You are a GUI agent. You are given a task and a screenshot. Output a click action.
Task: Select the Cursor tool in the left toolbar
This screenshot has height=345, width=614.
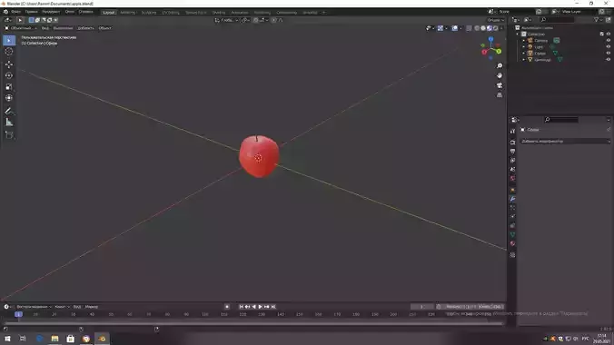[x=9, y=52]
